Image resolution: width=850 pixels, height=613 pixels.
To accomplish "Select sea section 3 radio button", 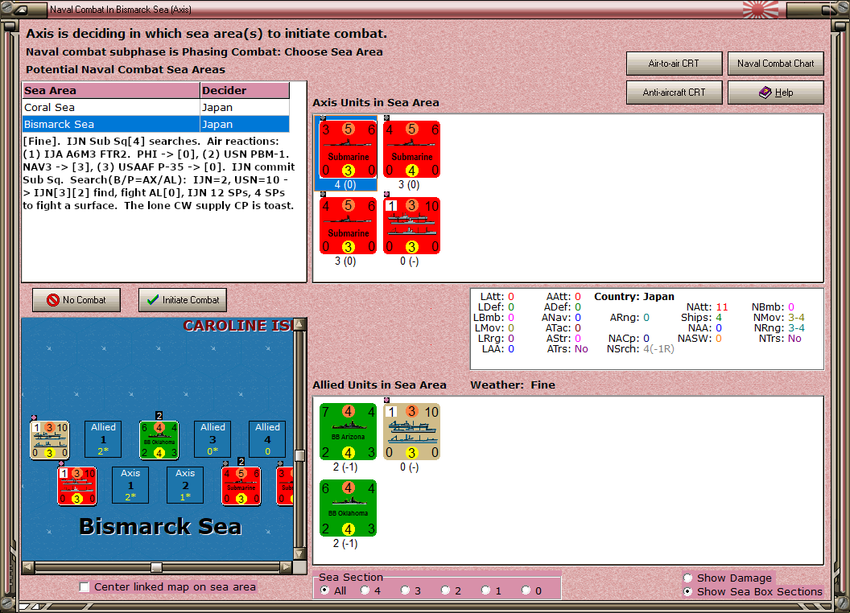I will click(405, 590).
